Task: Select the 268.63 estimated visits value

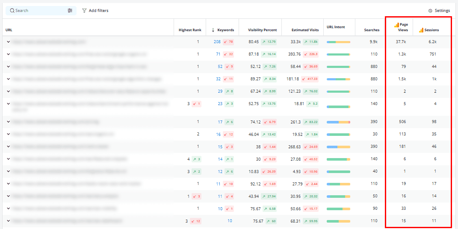Action: [x=294, y=147]
